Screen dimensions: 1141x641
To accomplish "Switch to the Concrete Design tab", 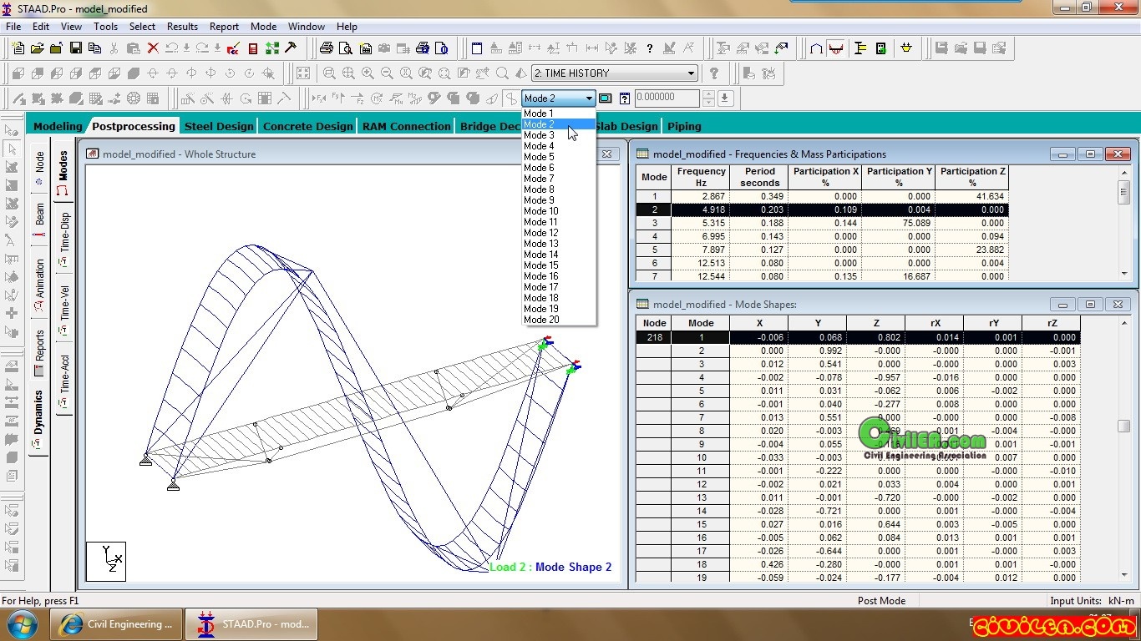I will (307, 126).
